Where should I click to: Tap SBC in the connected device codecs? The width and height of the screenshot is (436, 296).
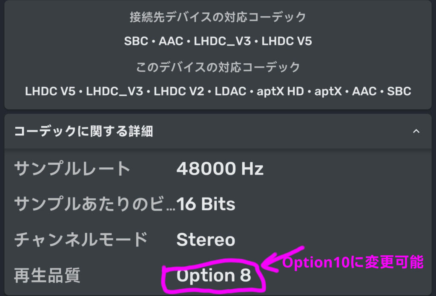[136, 41]
